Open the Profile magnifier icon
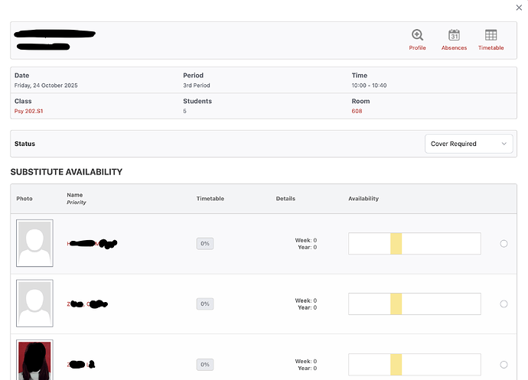Screen dimensions: 528x380 (x=417, y=35)
